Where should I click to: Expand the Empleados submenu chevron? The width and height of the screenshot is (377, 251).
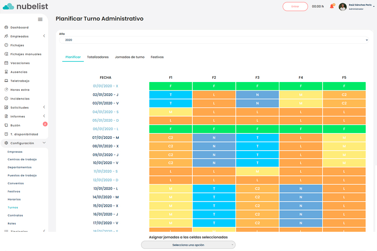(x=44, y=36)
